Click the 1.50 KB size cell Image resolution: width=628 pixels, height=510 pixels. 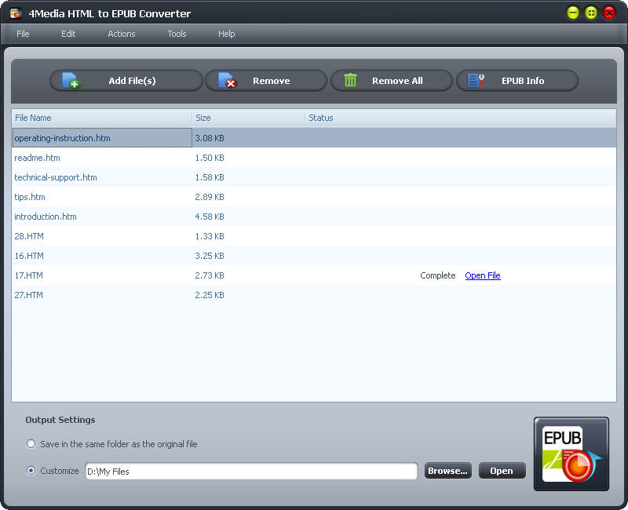pyautogui.click(x=210, y=158)
